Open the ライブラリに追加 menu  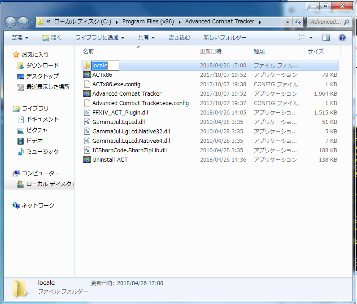click(x=100, y=37)
